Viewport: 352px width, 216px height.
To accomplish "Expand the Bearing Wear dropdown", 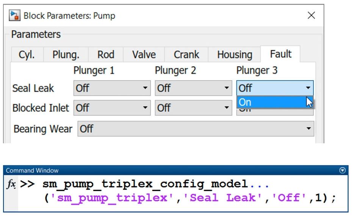I will pos(196,129).
